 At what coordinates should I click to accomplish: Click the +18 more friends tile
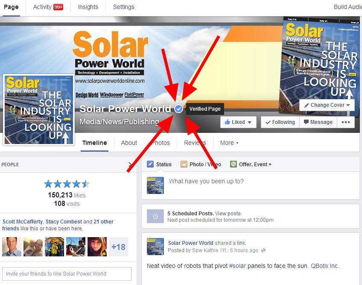tap(118, 247)
